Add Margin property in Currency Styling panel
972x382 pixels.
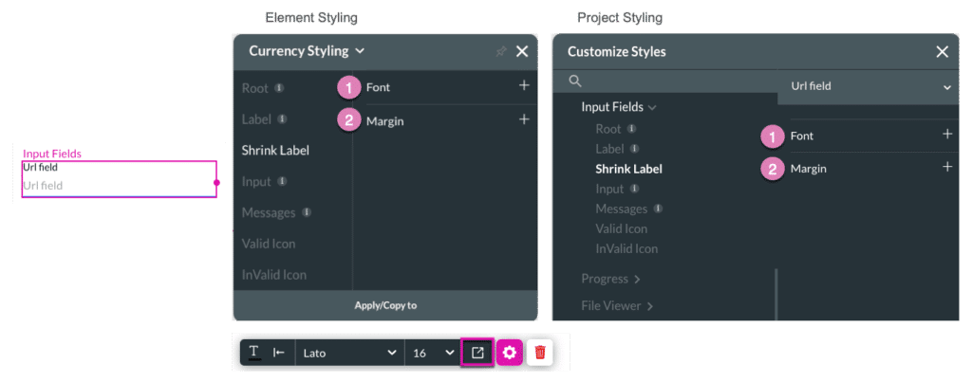(523, 119)
